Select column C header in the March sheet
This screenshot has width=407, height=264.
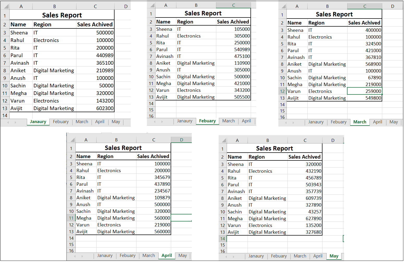[x=364, y=6]
